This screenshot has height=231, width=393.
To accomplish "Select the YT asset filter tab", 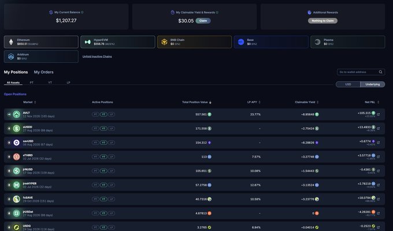I will tap(50, 83).
